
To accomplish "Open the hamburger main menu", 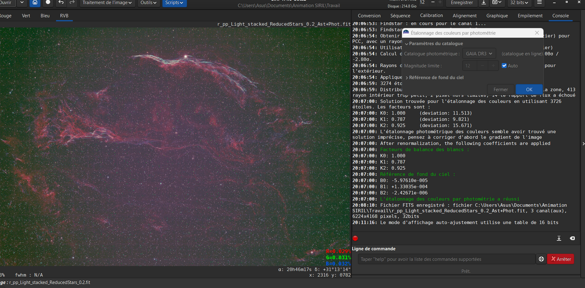I will pos(539,3).
